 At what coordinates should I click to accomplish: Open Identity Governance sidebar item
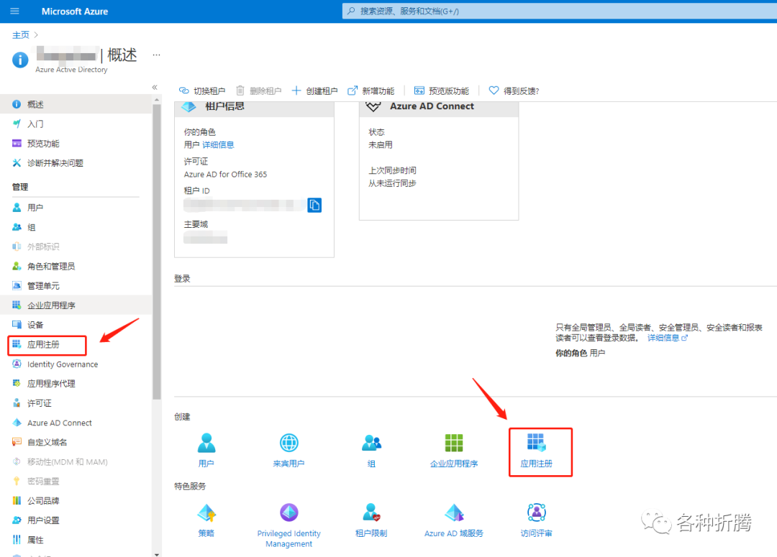pos(76,364)
